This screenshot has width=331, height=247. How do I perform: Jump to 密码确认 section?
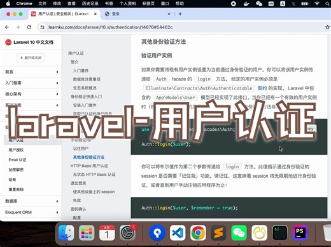[x=78, y=209]
